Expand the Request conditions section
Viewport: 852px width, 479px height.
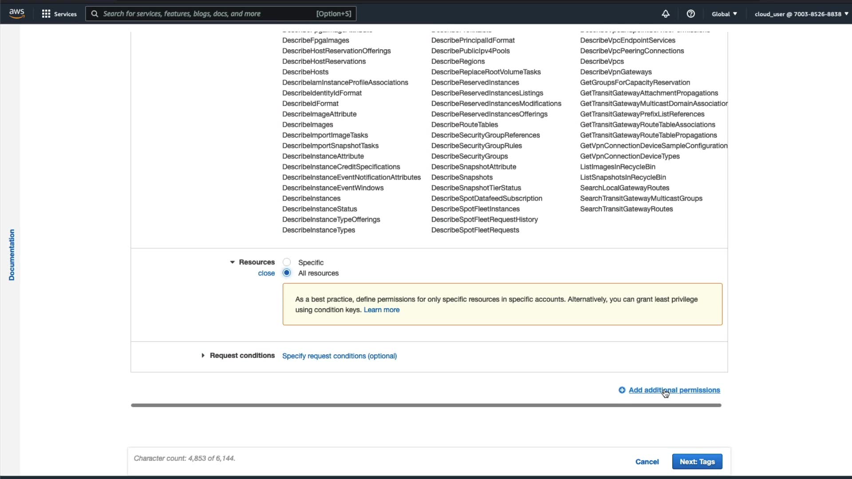pyautogui.click(x=203, y=355)
